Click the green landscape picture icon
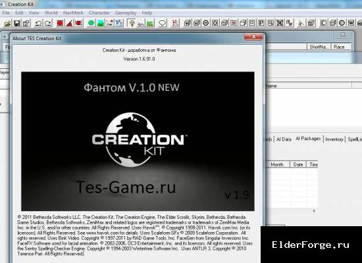Screen dimensions: 362x263 click(x=101, y=23)
